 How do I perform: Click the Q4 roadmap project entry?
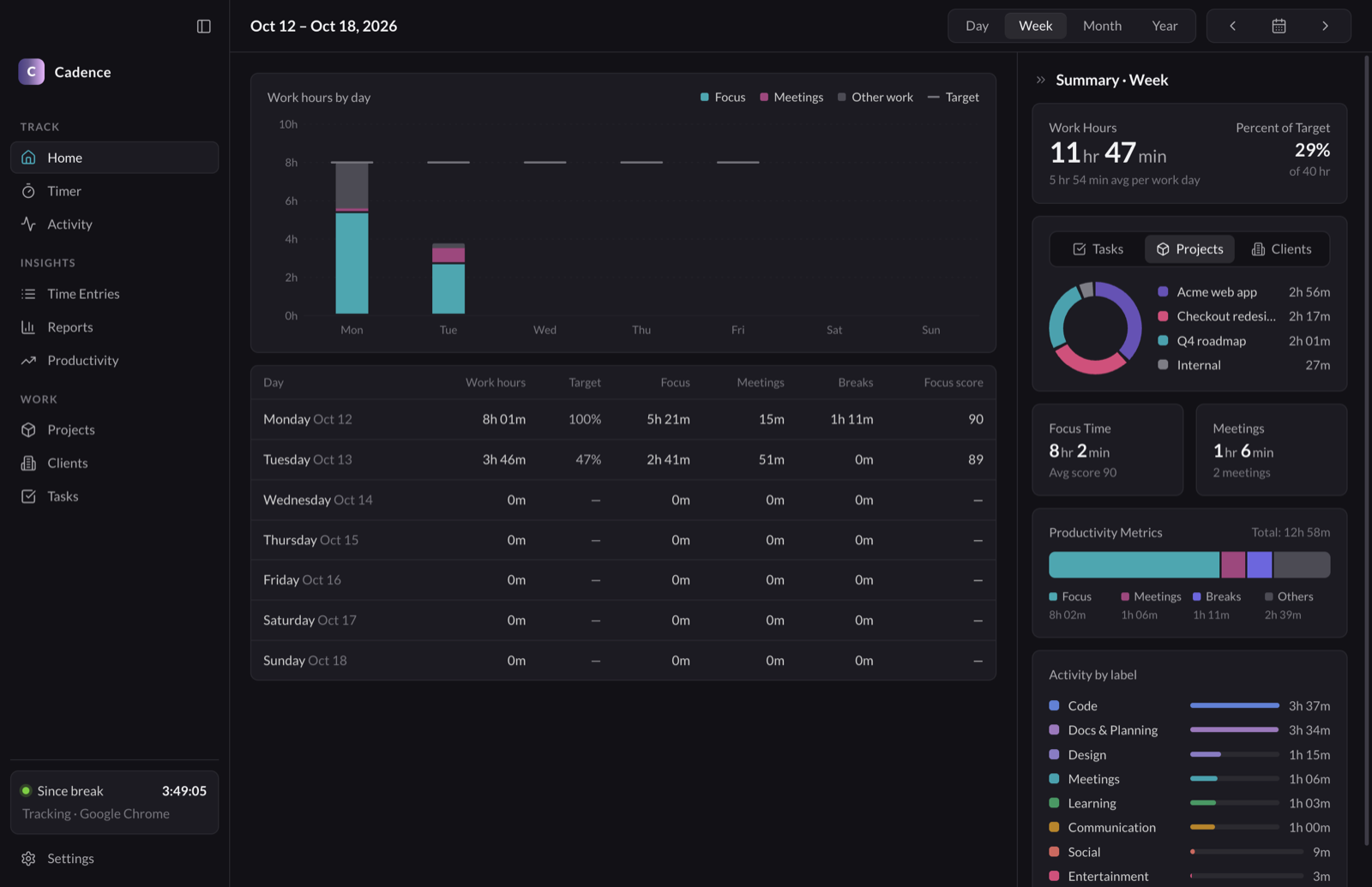point(1243,341)
